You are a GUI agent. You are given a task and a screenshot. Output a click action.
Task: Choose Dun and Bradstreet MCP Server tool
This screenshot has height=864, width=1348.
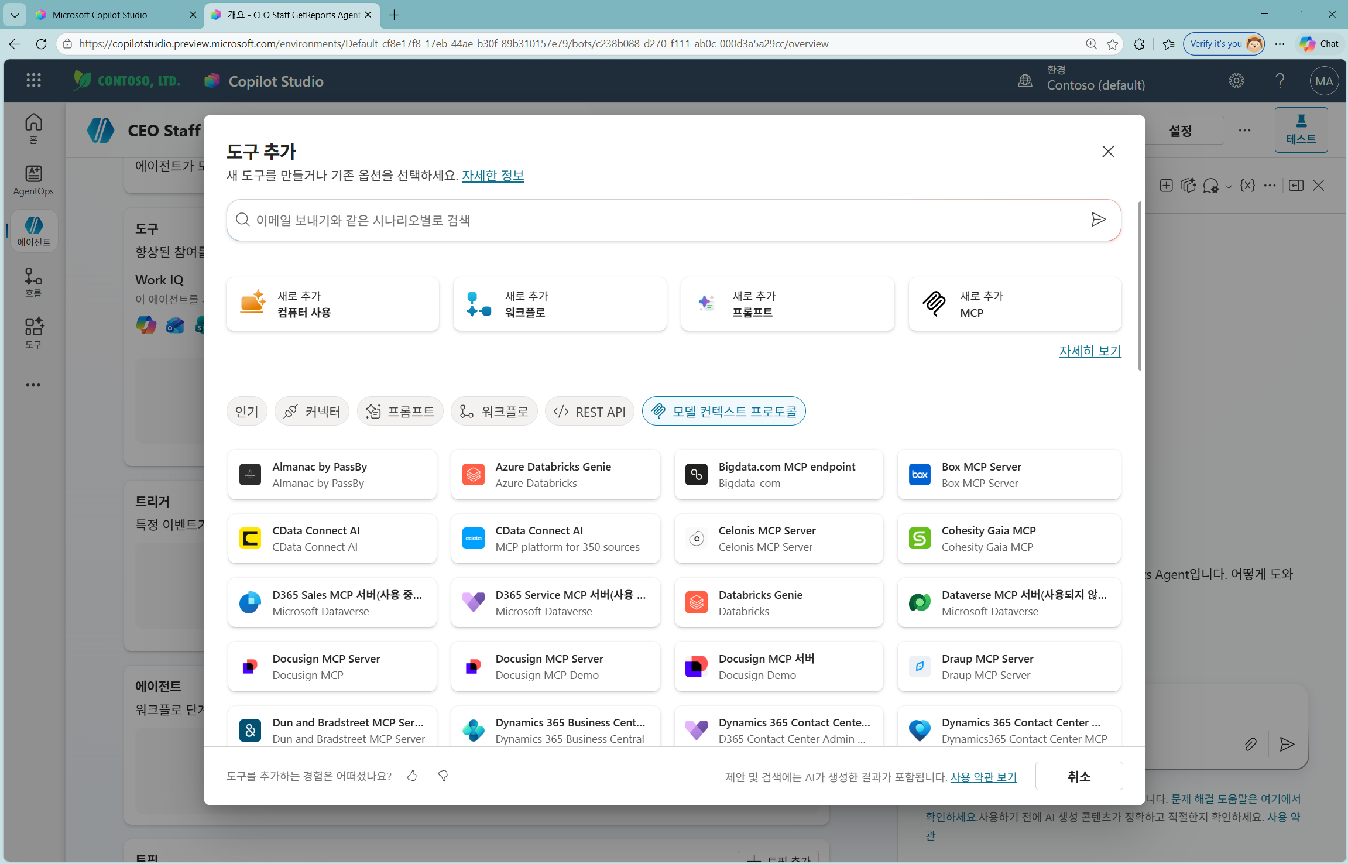pos(332,726)
